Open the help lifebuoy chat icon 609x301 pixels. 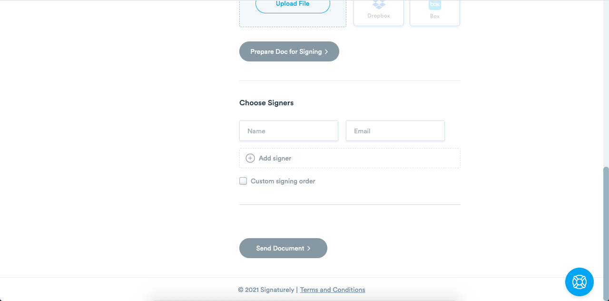click(x=579, y=282)
